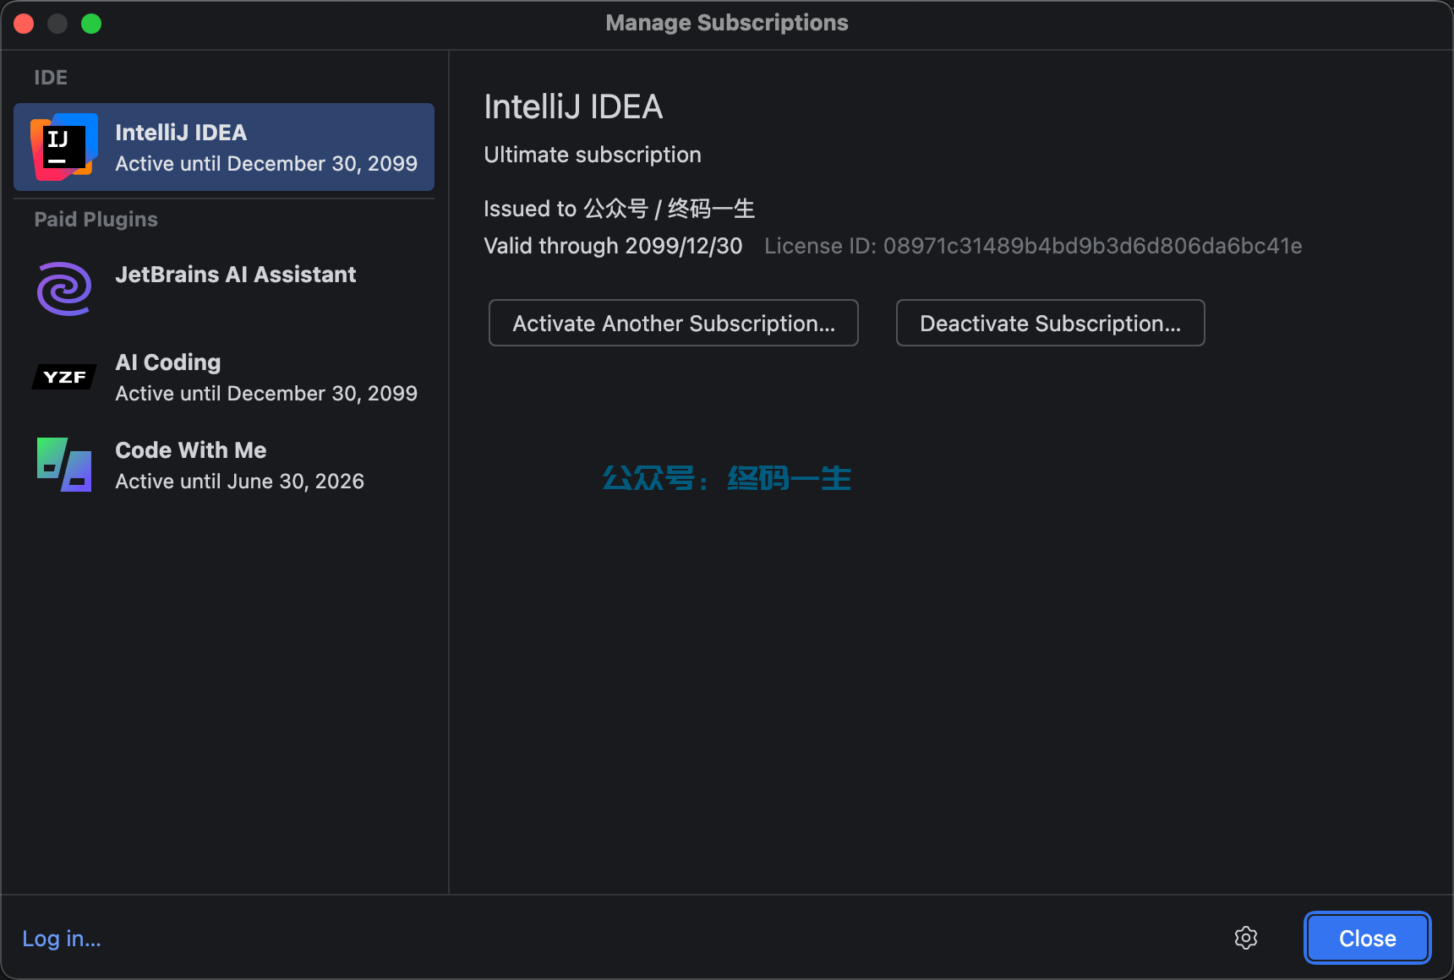This screenshot has width=1454, height=980.
Task: Click the Manage Subscriptions window title
Action: pyautogui.click(x=726, y=23)
